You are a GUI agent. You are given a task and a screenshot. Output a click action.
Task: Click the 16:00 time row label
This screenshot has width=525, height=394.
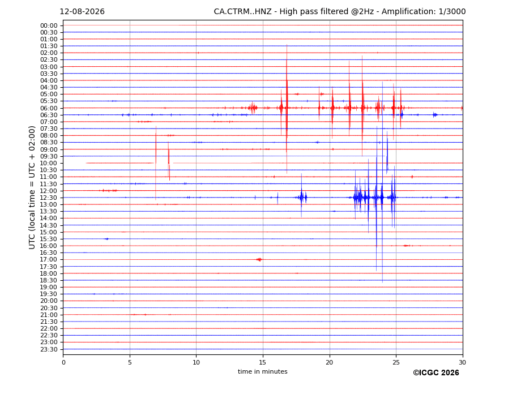click(49, 246)
